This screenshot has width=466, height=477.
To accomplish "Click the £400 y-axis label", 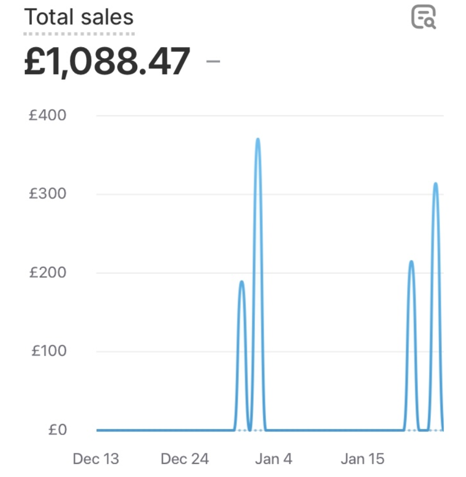I will click(48, 115).
